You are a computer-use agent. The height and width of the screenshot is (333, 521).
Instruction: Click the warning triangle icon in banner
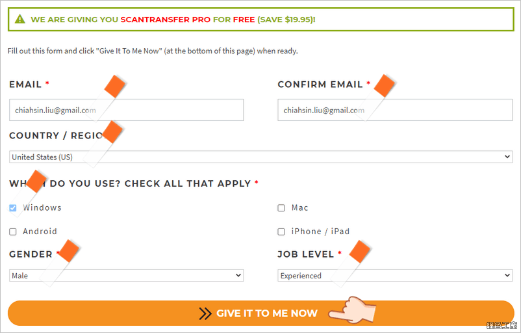20,19
